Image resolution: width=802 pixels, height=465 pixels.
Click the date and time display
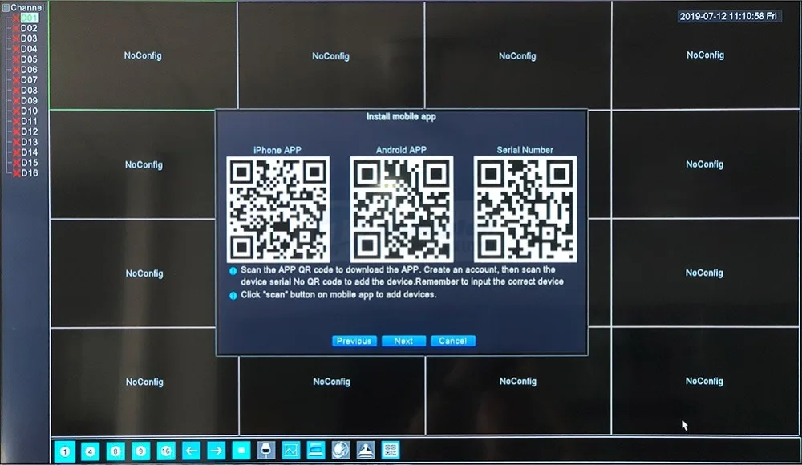728,16
